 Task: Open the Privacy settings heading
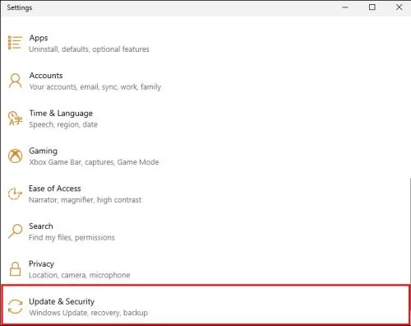coord(41,264)
